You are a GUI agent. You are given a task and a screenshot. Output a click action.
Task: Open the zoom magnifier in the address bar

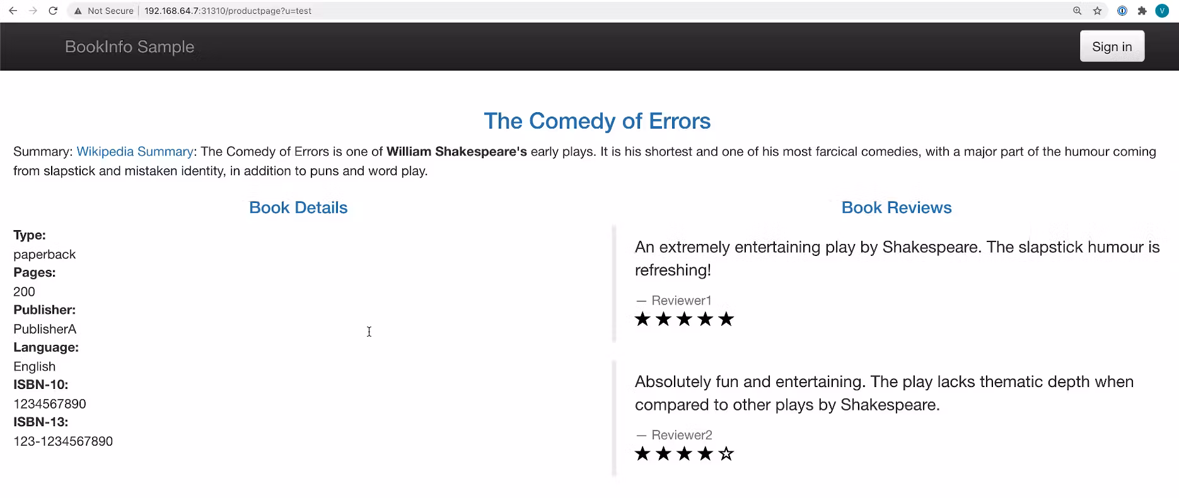(1077, 11)
